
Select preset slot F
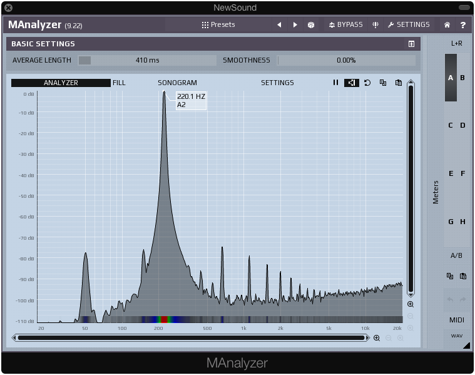click(462, 173)
